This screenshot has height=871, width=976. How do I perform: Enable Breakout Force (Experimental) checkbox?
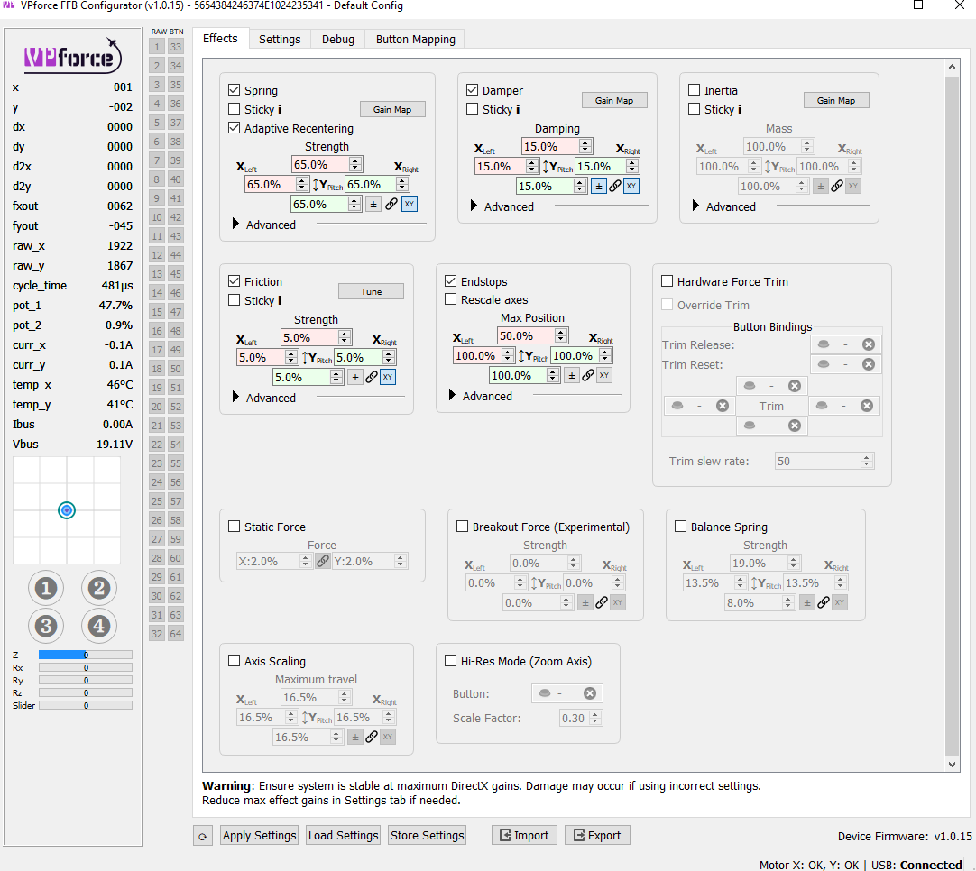click(x=463, y=527)
